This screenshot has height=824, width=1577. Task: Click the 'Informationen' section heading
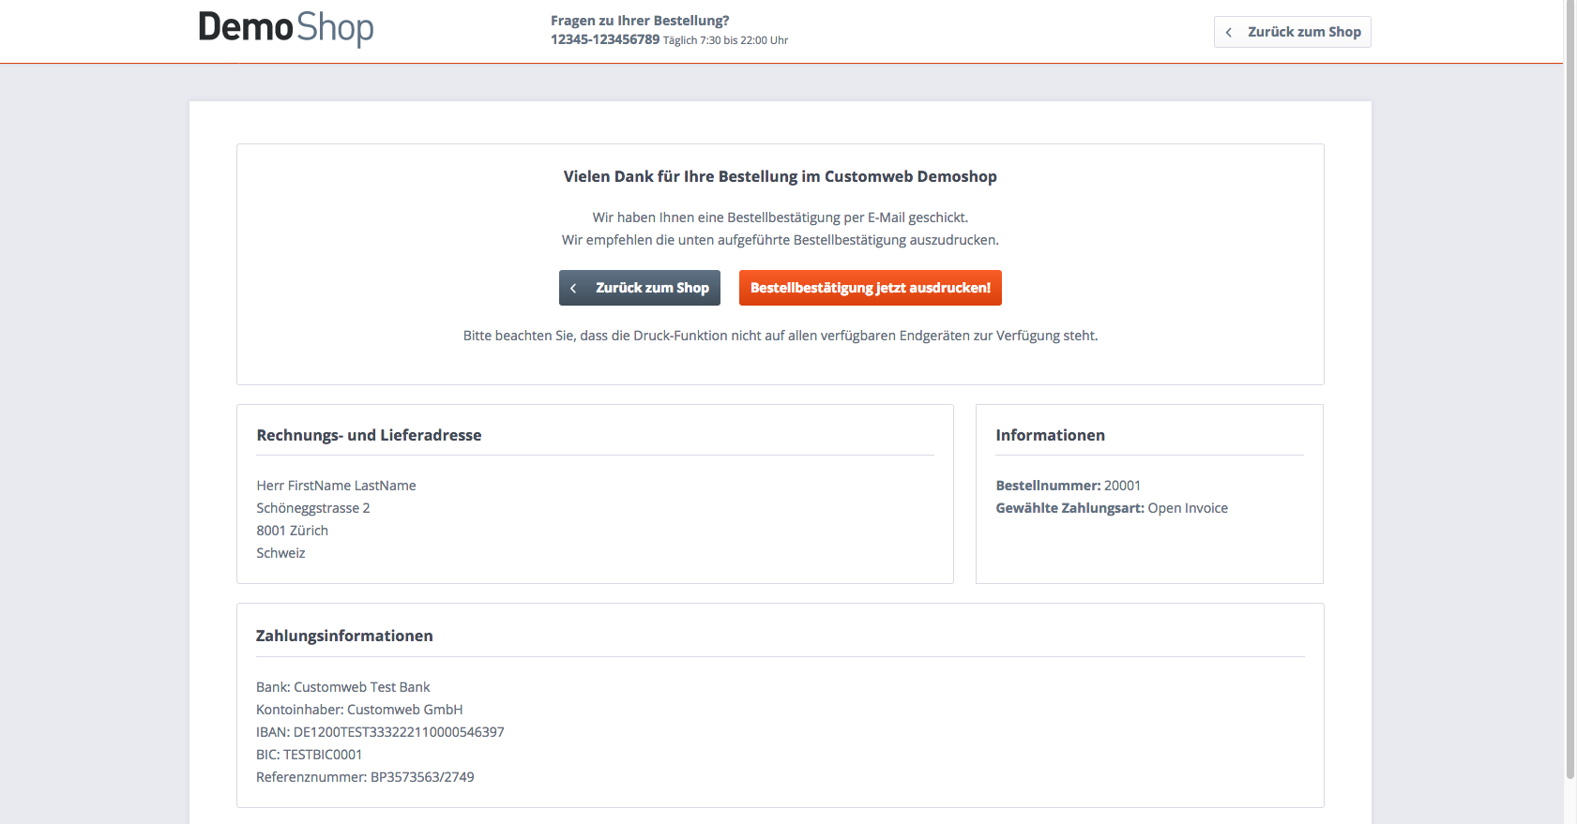[x=1050, y=435]
